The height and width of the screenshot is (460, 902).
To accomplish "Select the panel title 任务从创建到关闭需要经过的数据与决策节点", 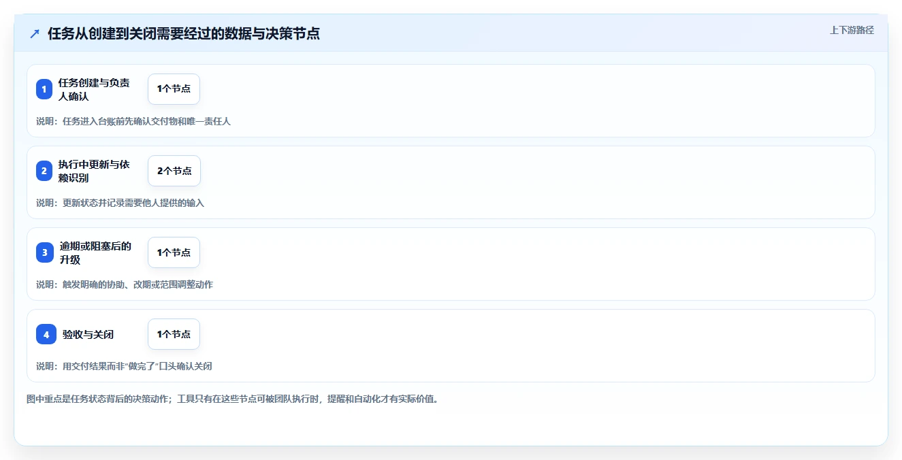I will (184, 33).
